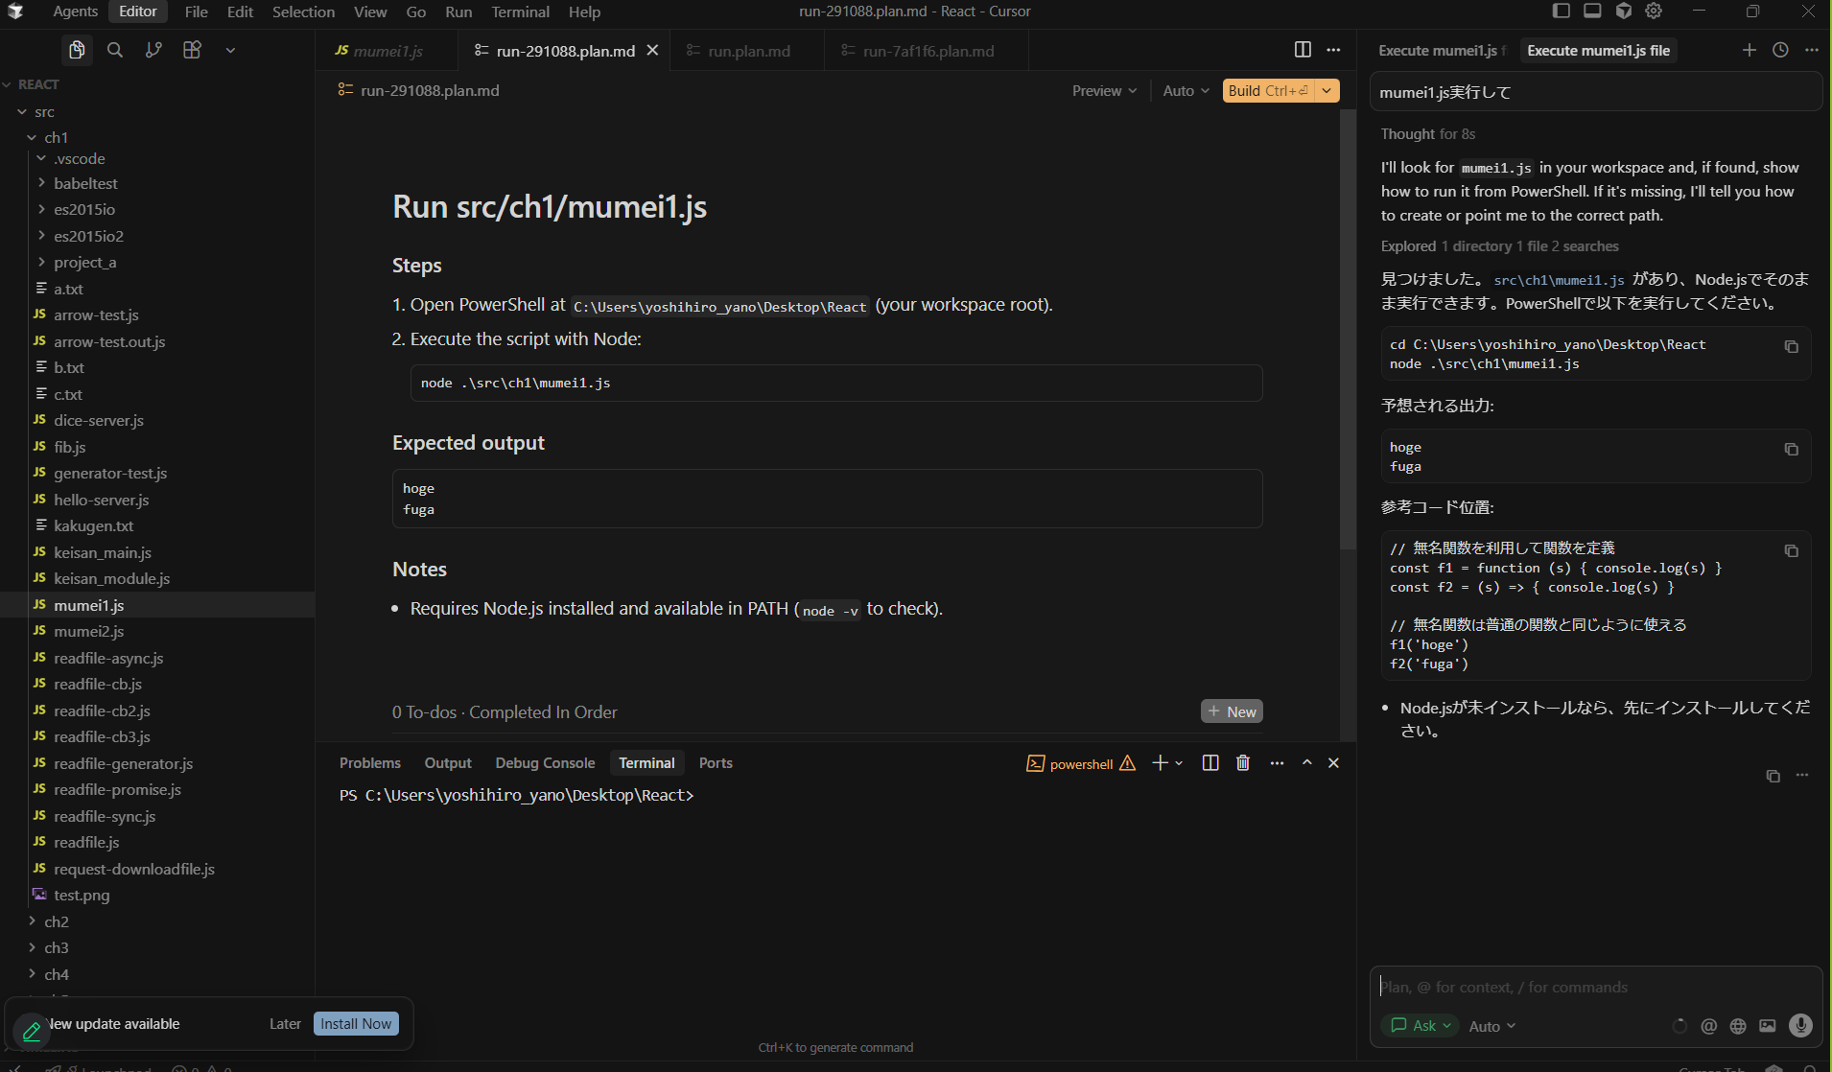1832x1072 pixels.
Task: Copy the cd and node command block
Action: [1791, 346]
